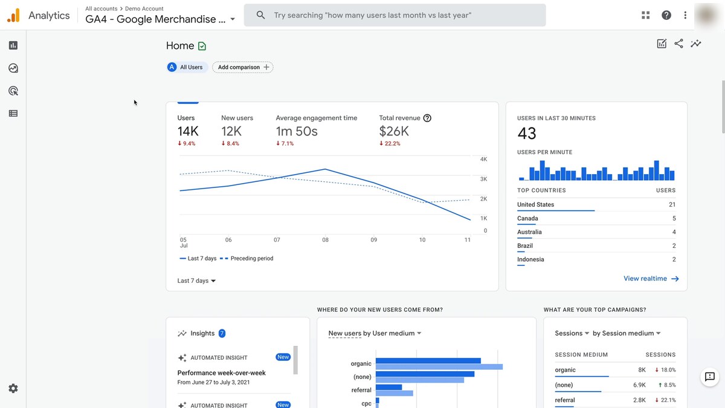Expand the property selector dropdown arrow

pos(233,20)
